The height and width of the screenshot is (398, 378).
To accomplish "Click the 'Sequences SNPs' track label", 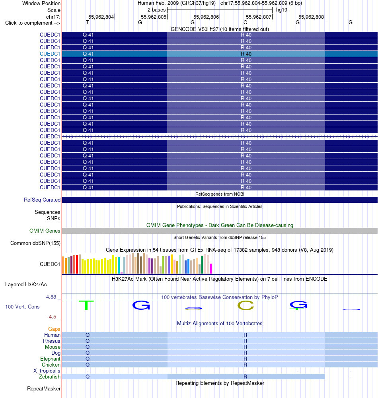I will [x=47, y=215].
